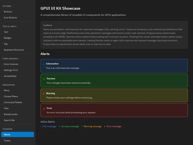Click the 'TEXT & LABELS' section header
Image resolution: width=193 pixels, height=145 pixels.
[x=9, y=26]
